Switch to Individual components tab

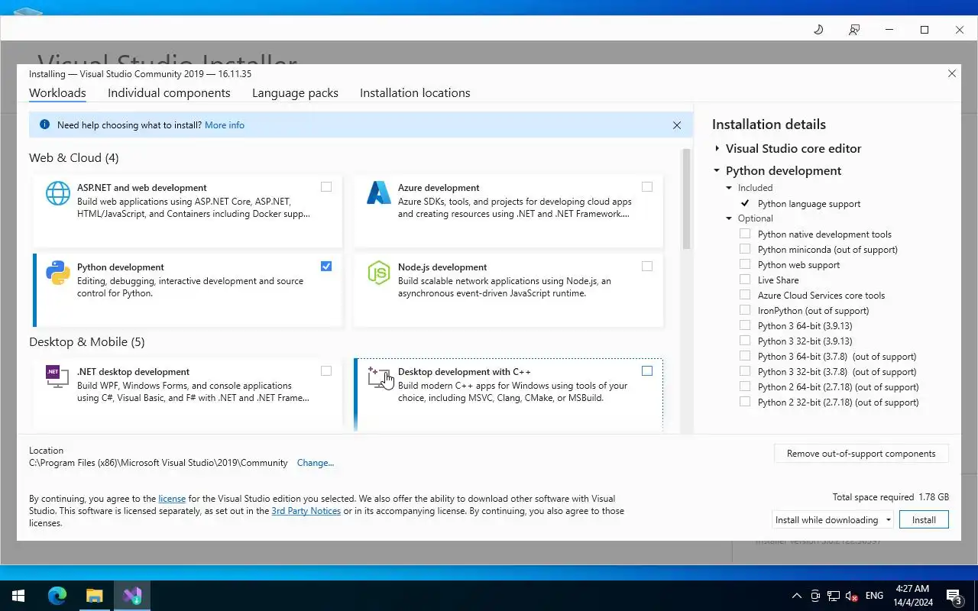pyautogui.click(x=169, y=93)
